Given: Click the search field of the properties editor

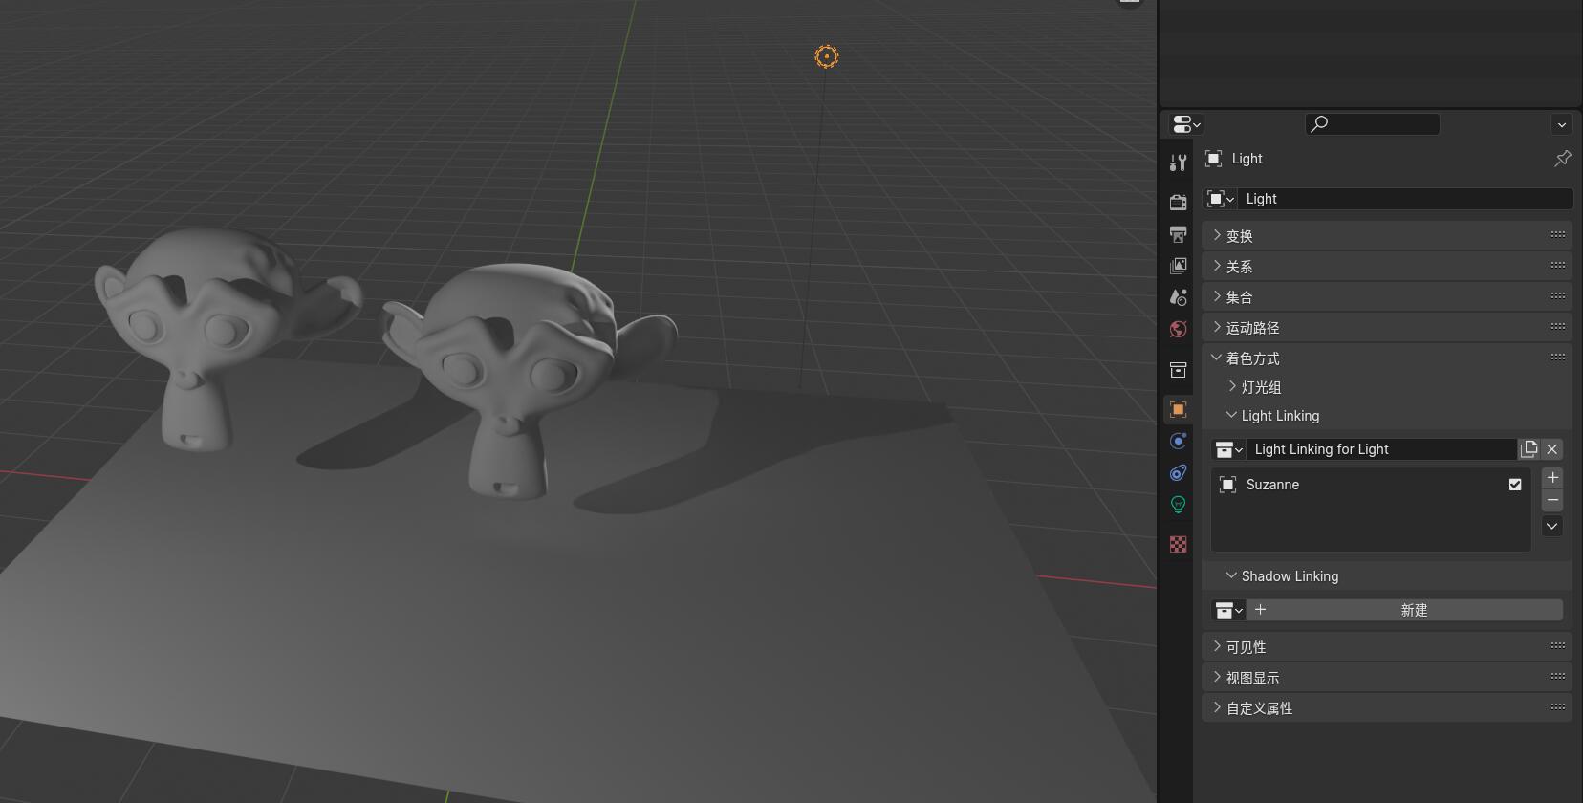Looking at the screenshot, I should (1372, 123).
